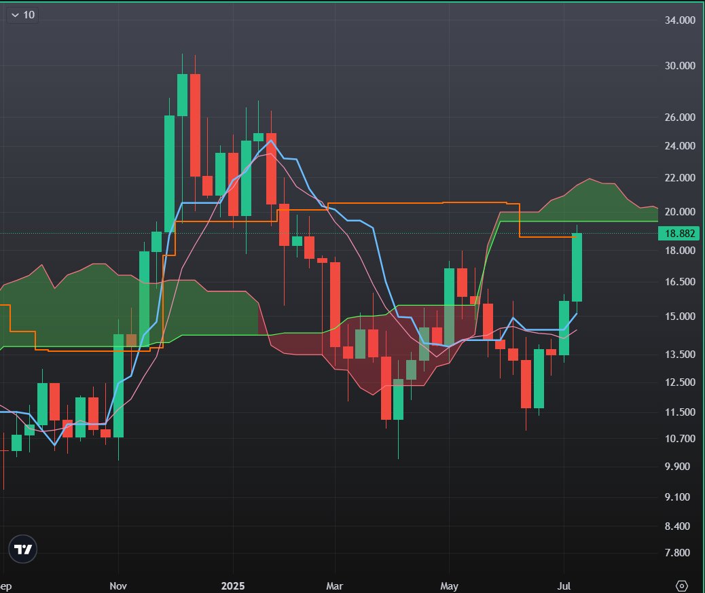The image size is (705, 593).
Task: Open chart settings gear icon
Action: tap(682, 586)
